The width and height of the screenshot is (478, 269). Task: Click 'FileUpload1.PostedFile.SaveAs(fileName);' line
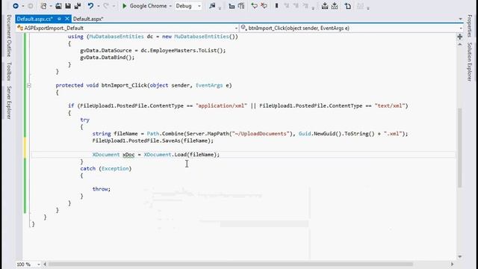pos(152,140)
